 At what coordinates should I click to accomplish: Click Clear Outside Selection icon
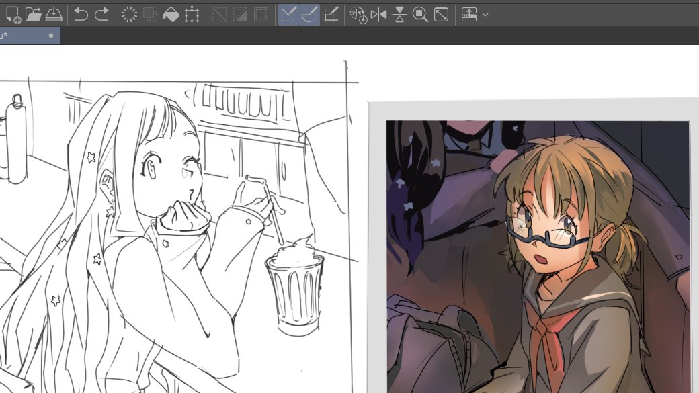(x=151, y=15)
